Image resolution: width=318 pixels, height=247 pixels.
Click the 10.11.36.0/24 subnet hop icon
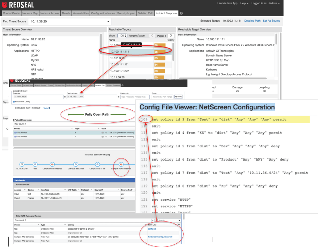click(x=22, y=164)
